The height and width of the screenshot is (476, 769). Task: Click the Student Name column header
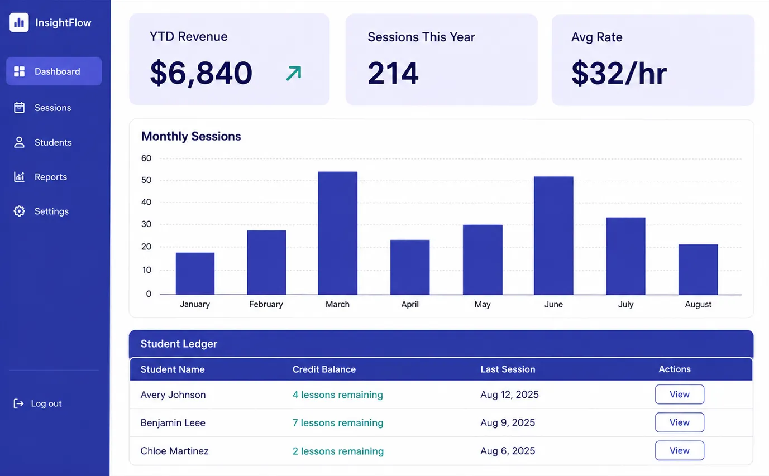tap(173, 369)
